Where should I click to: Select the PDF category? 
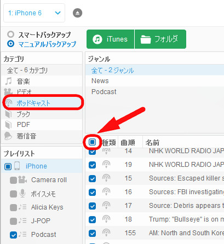click(x=42, y=125)
